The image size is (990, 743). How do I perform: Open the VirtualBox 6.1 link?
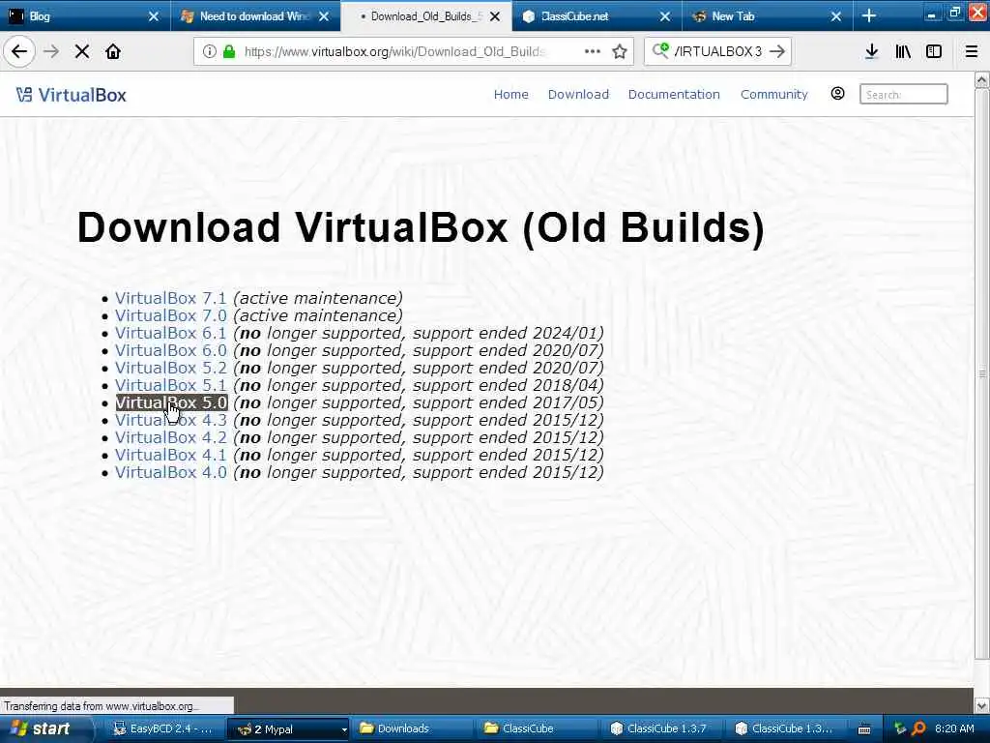[x=170, y=333]
